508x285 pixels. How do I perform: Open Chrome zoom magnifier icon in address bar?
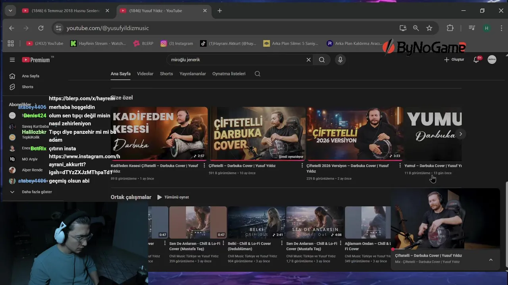point(416,28)
